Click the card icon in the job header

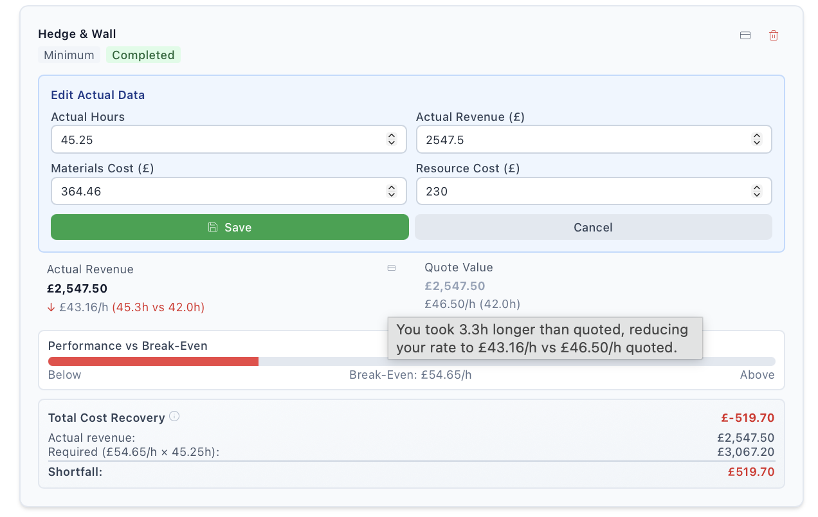pos(745,35)
